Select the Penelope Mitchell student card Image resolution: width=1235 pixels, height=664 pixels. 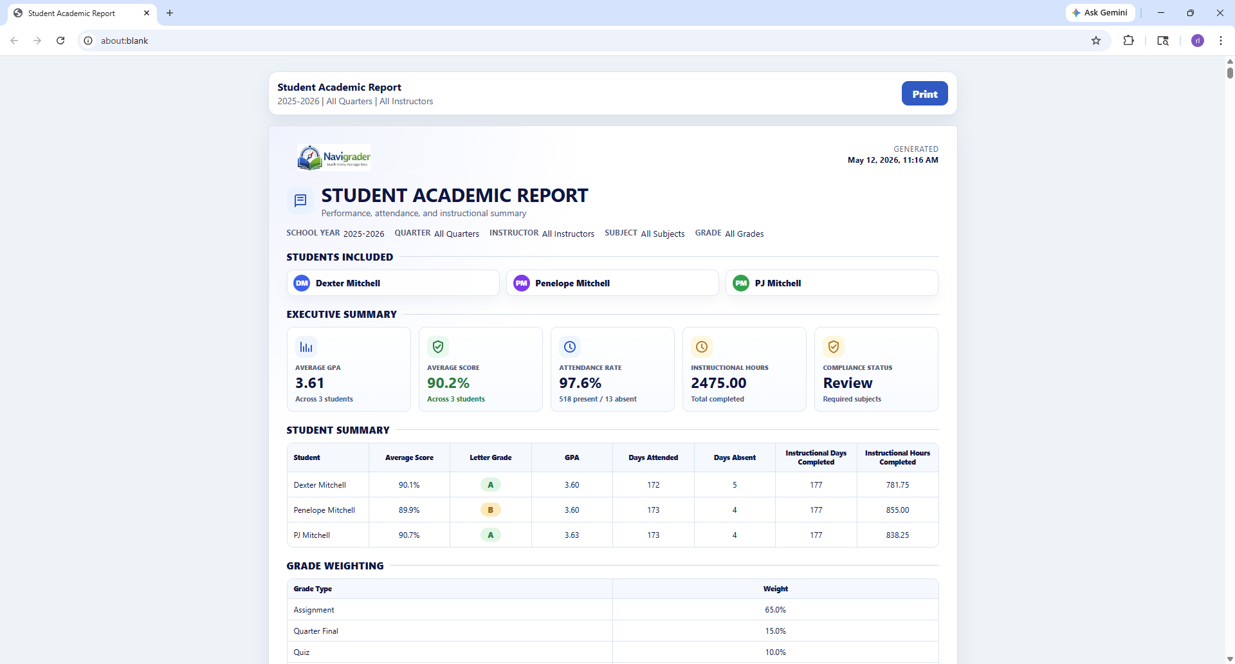point(612,283)
